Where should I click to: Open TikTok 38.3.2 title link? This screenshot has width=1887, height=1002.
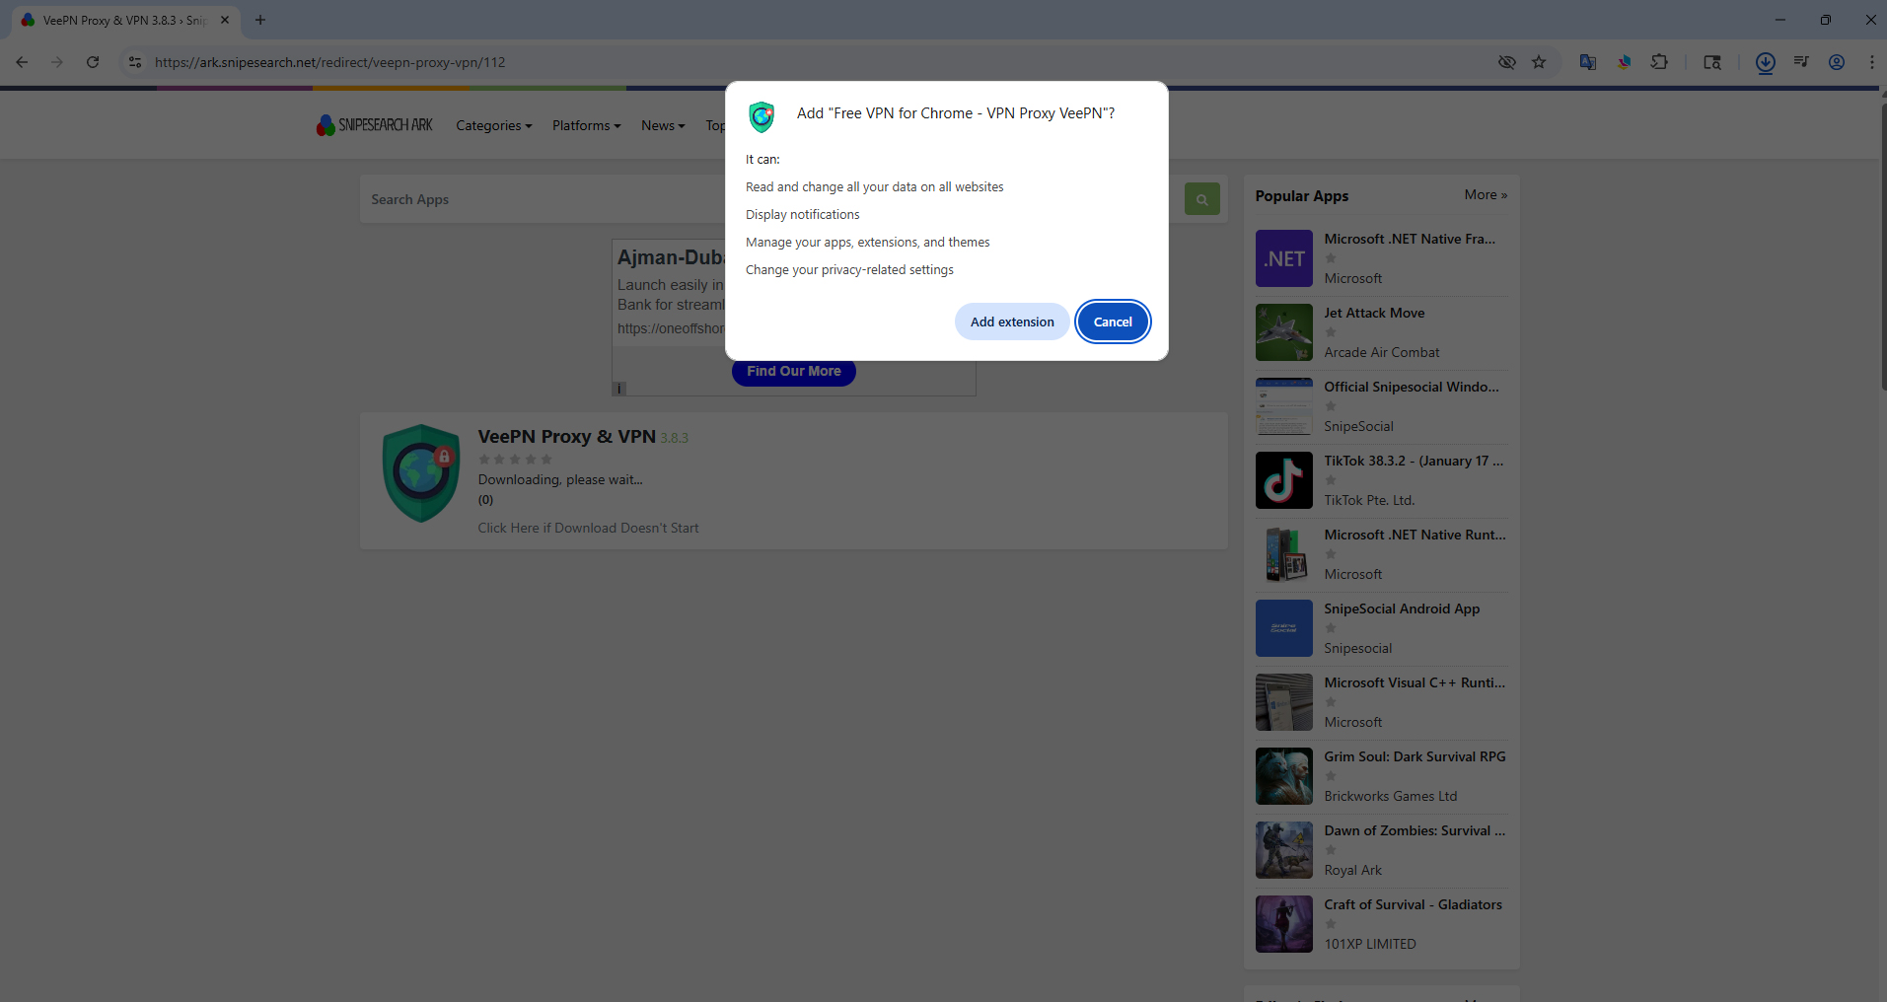click(x=1414, y=461)
